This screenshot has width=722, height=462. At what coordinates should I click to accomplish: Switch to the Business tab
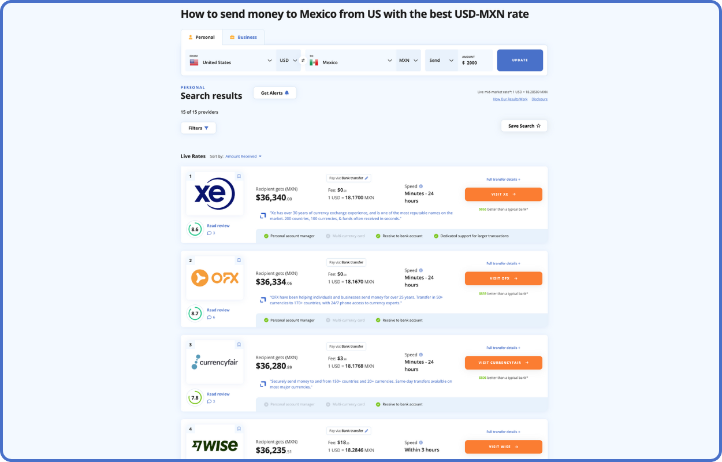click(243, 38)
